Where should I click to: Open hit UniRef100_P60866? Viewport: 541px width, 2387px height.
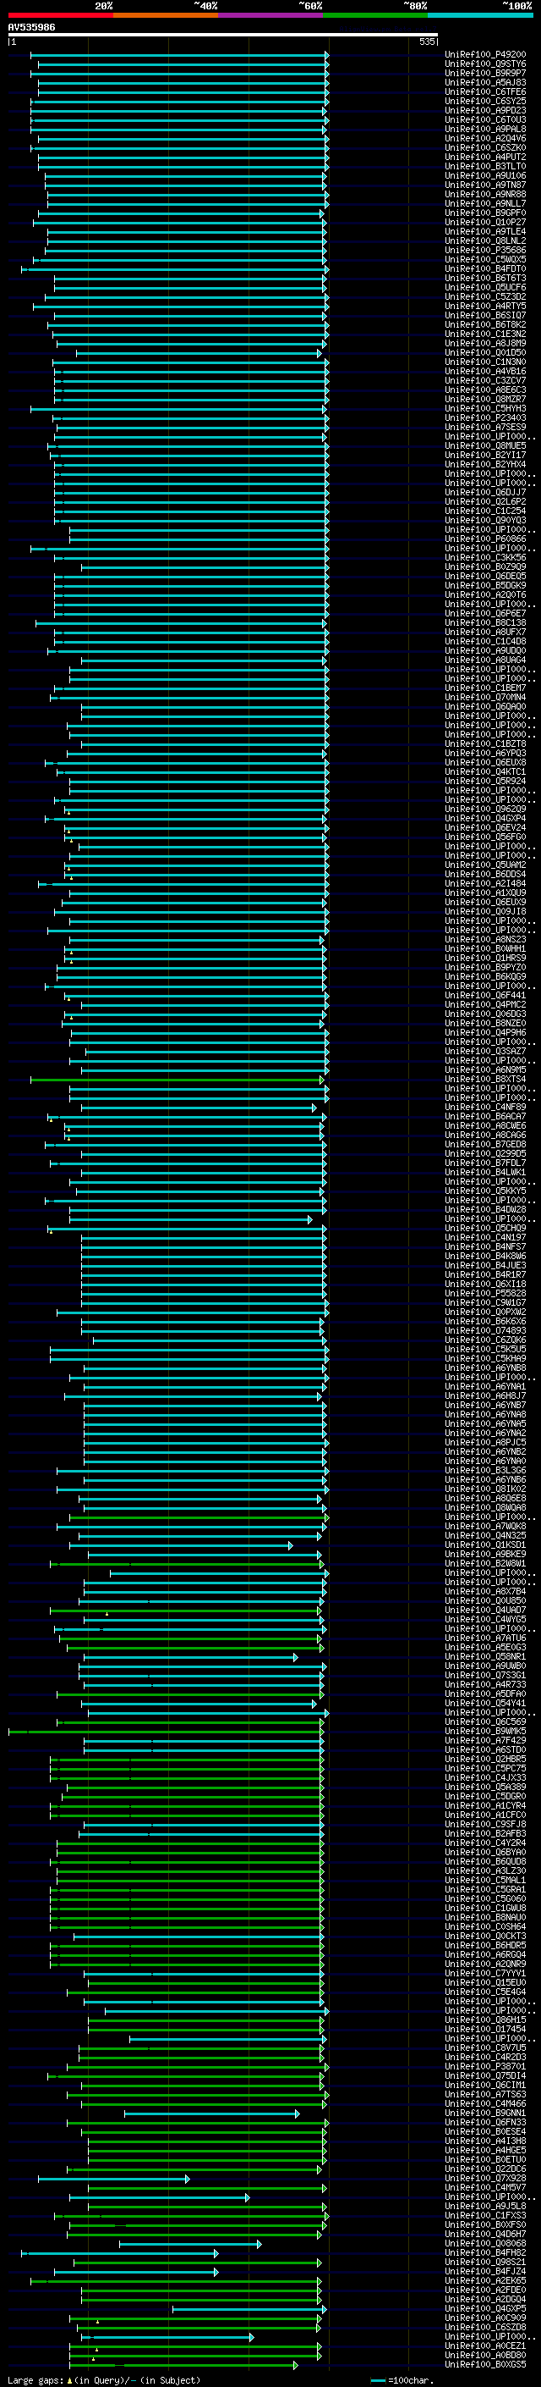484,539
